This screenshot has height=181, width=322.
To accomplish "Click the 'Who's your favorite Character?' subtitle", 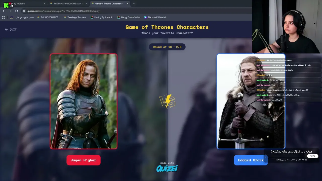I will coord(167,33).
